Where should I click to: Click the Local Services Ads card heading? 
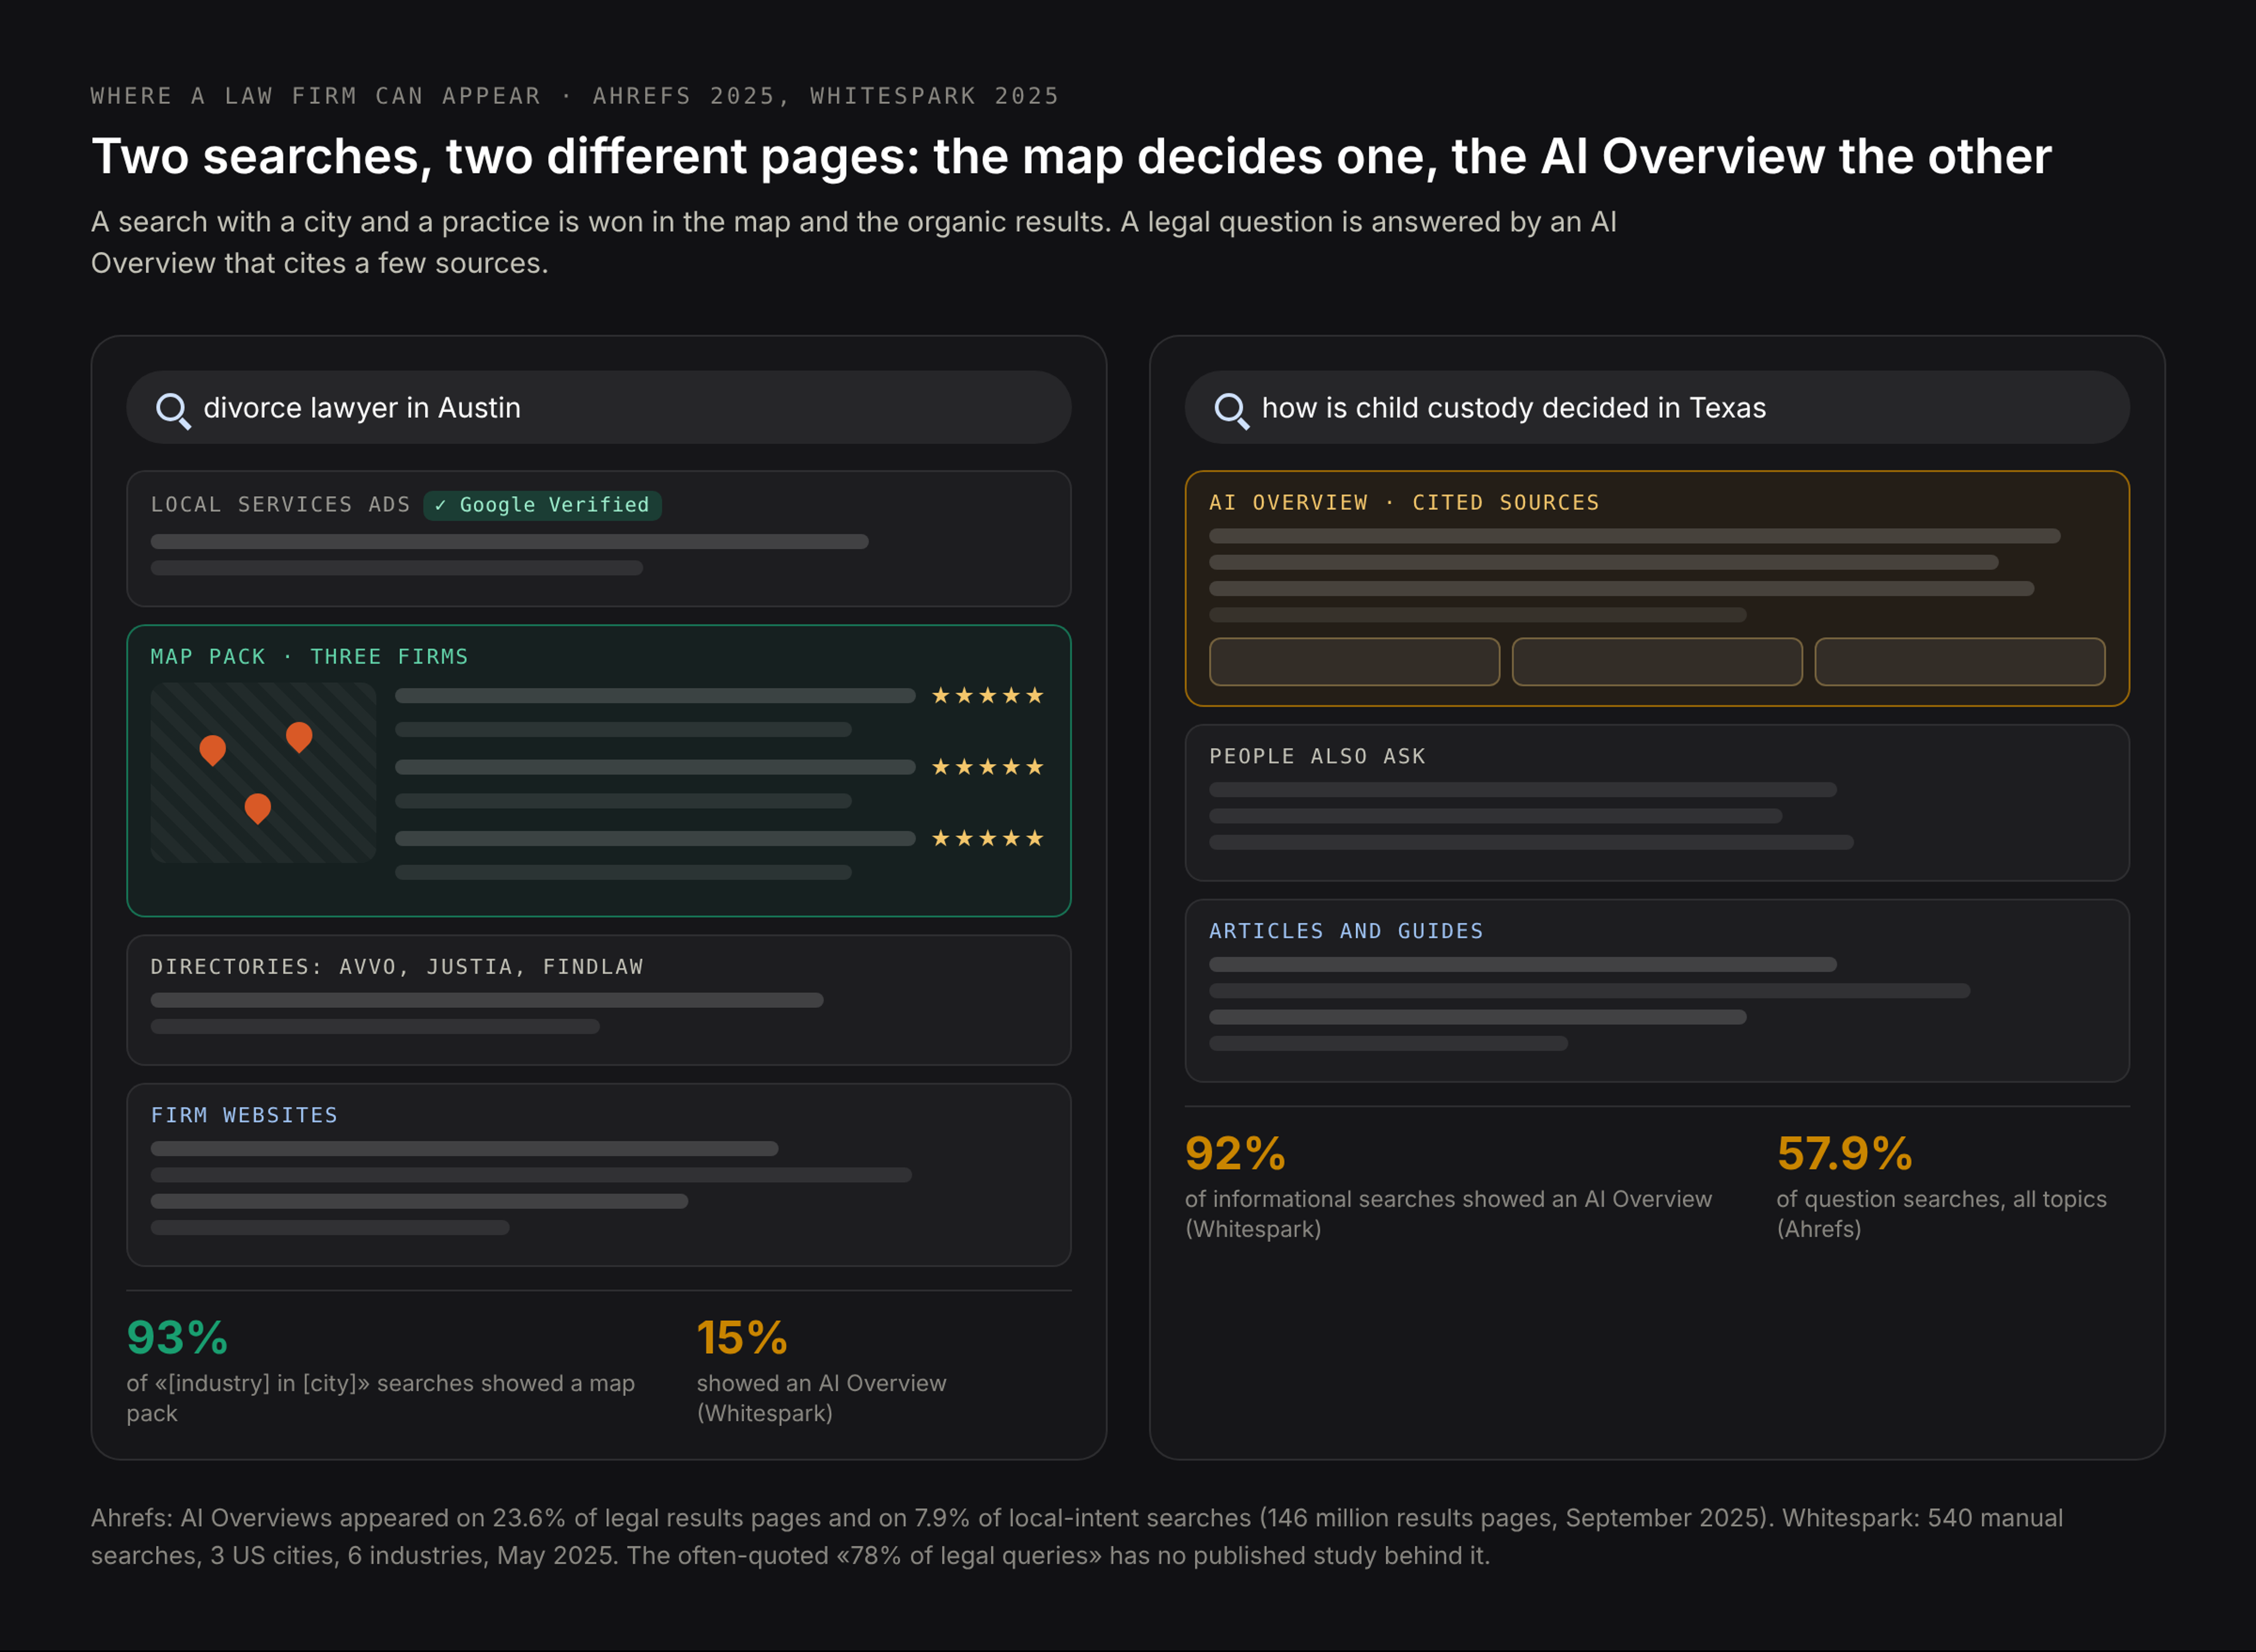(x=280, y=505)
